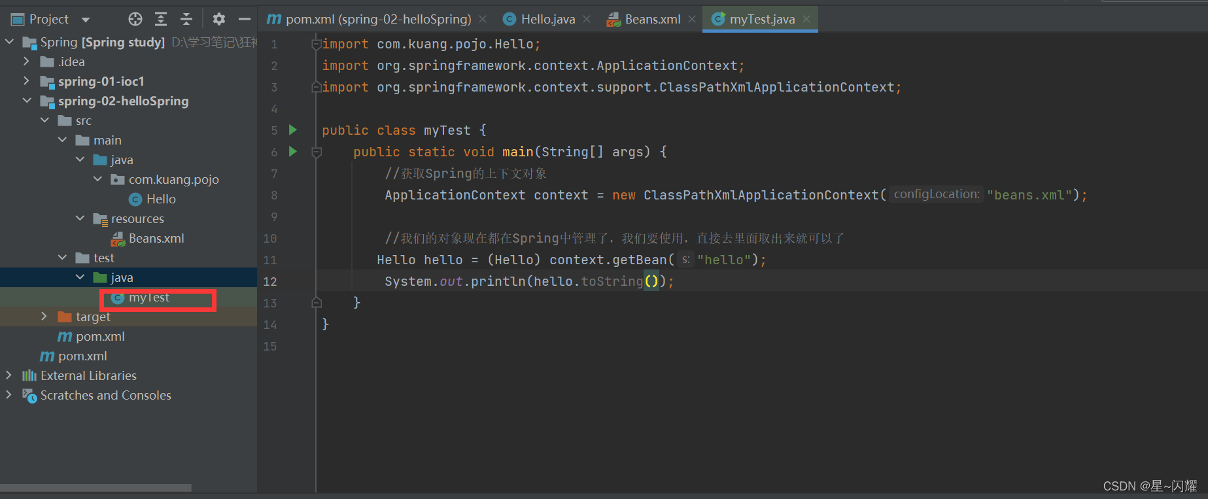
Task: Select the .idea folder
Action: [x=71, y=61]
